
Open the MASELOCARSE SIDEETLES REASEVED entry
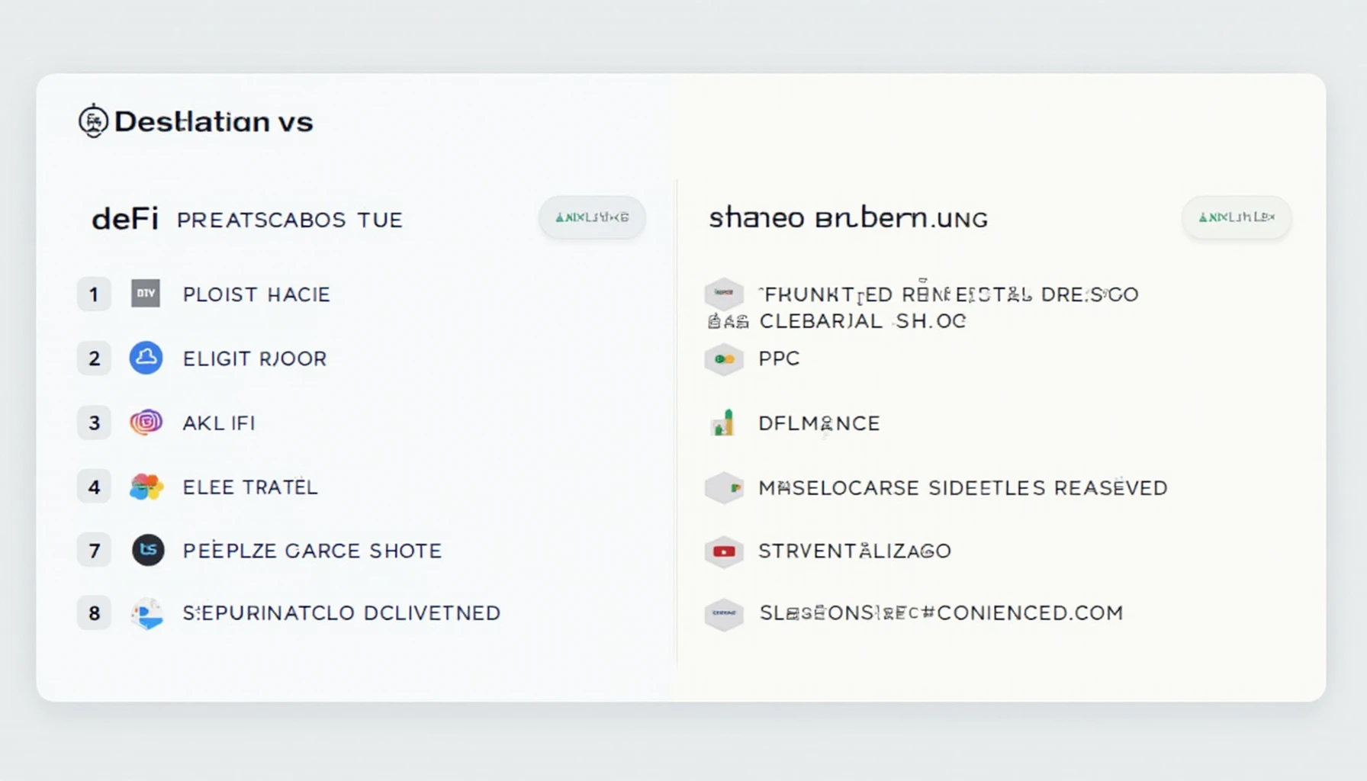[x=963, y=487]
